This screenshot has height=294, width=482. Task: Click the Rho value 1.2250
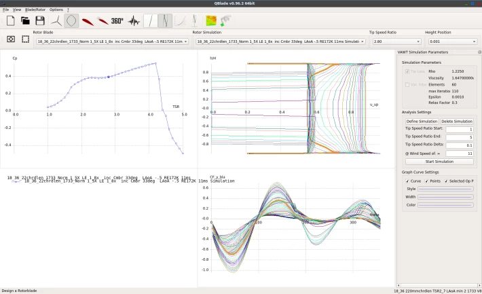click(x=458, y=71)
